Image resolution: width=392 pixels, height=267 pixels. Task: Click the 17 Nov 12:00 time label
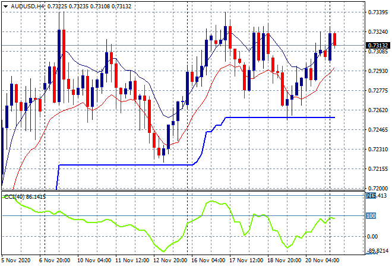(246, 260)
